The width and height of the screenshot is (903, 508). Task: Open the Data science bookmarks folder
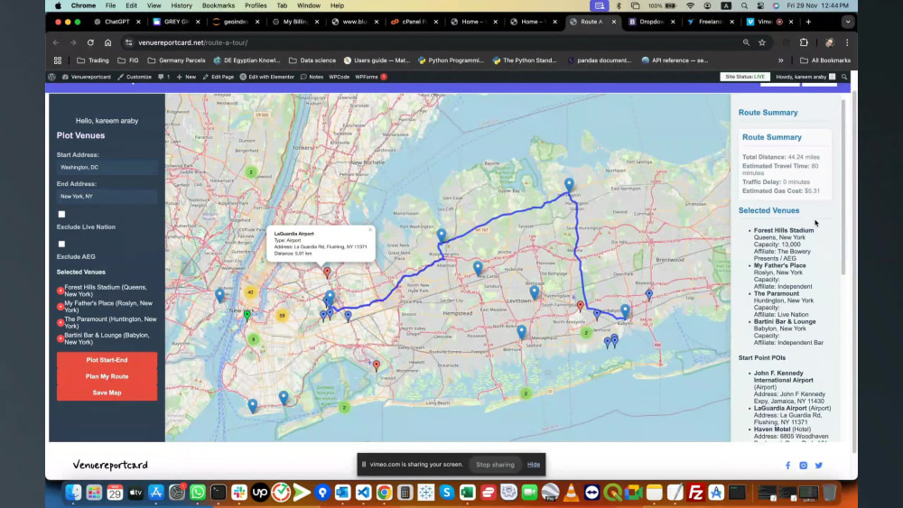(312, 60)
